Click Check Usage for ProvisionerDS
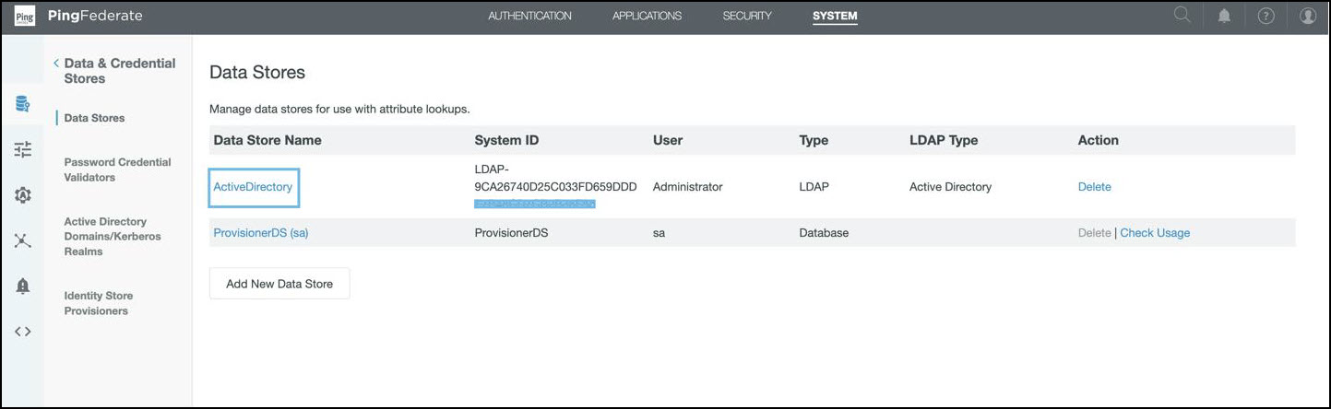Screen dimensions: 1331x409 tap(1154, 233)
